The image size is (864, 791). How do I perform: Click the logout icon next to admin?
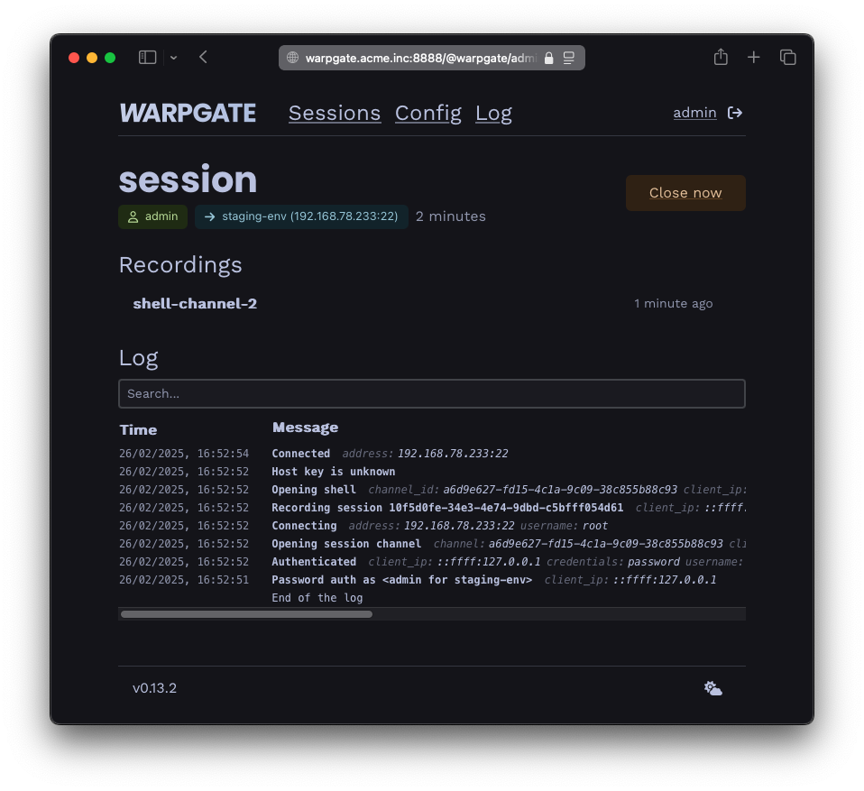[735, 113]
